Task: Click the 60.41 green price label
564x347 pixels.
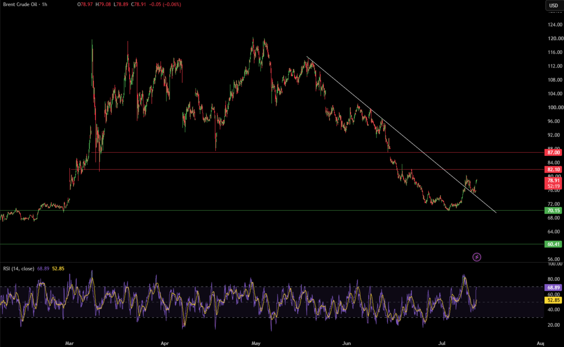Action: 553,244
